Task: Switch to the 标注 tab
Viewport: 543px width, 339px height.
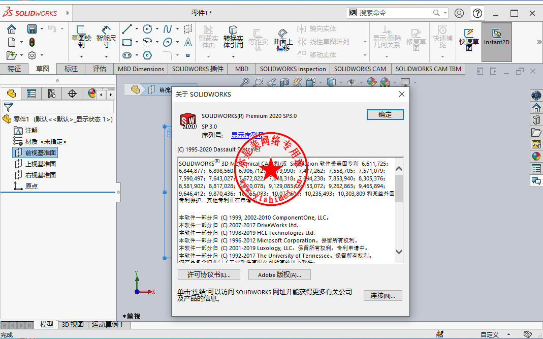Action: [71, 69]
